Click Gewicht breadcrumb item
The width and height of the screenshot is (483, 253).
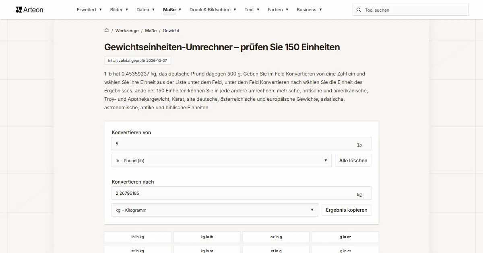171,31
